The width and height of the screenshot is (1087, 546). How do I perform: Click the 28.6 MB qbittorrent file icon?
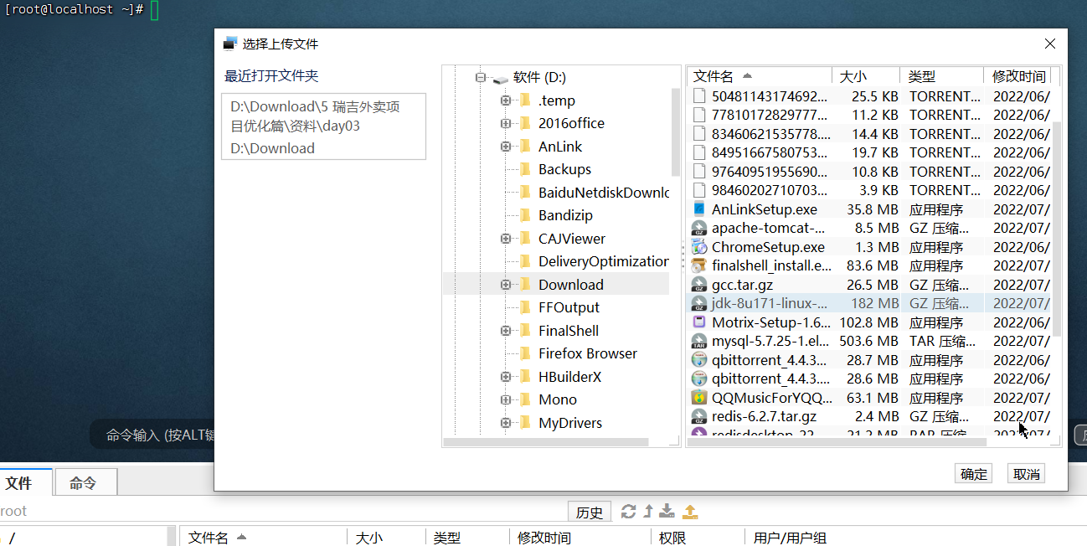tap(699, 379)
